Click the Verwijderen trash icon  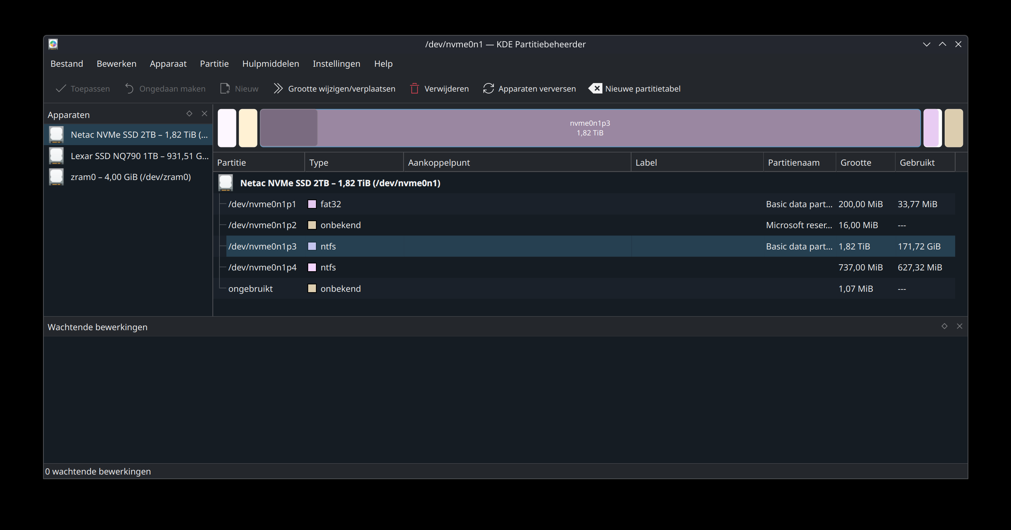414,88
